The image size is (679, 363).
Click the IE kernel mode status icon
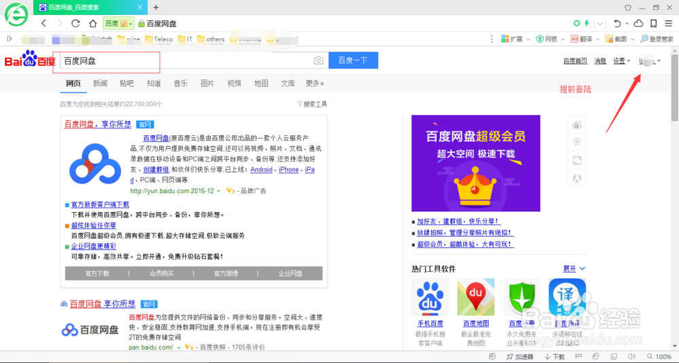pos(595,356)
